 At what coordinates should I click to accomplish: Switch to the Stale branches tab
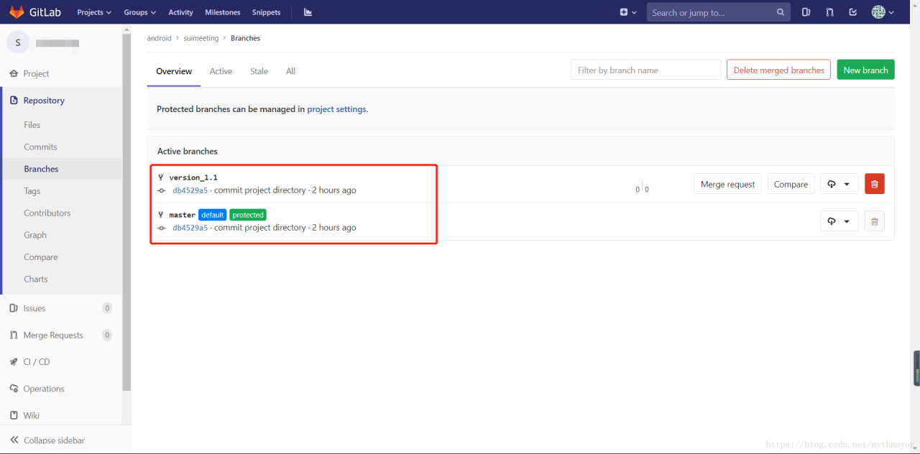coord(259,71)
